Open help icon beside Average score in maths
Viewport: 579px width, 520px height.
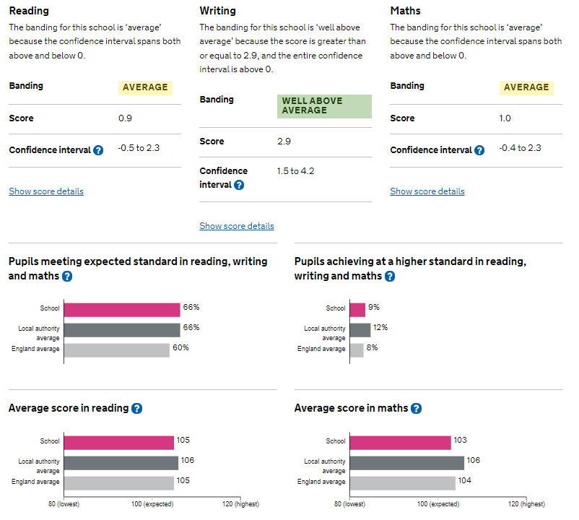(x=416, y=409)
